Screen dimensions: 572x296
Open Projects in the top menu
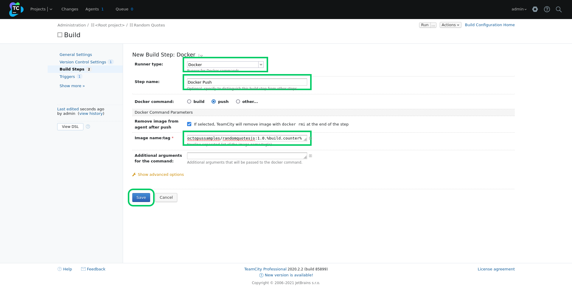coord(38,9)
